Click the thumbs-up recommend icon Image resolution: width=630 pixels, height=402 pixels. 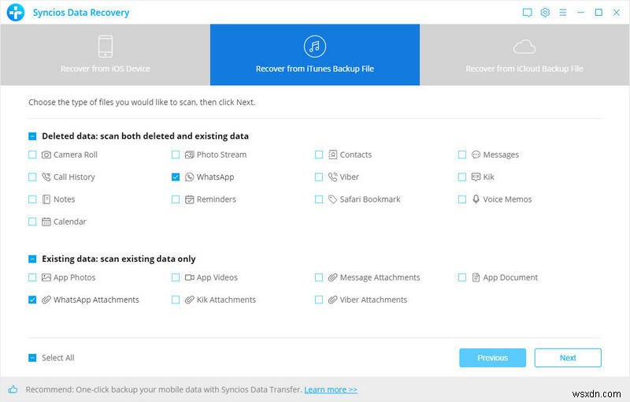[x=13, y=389]
